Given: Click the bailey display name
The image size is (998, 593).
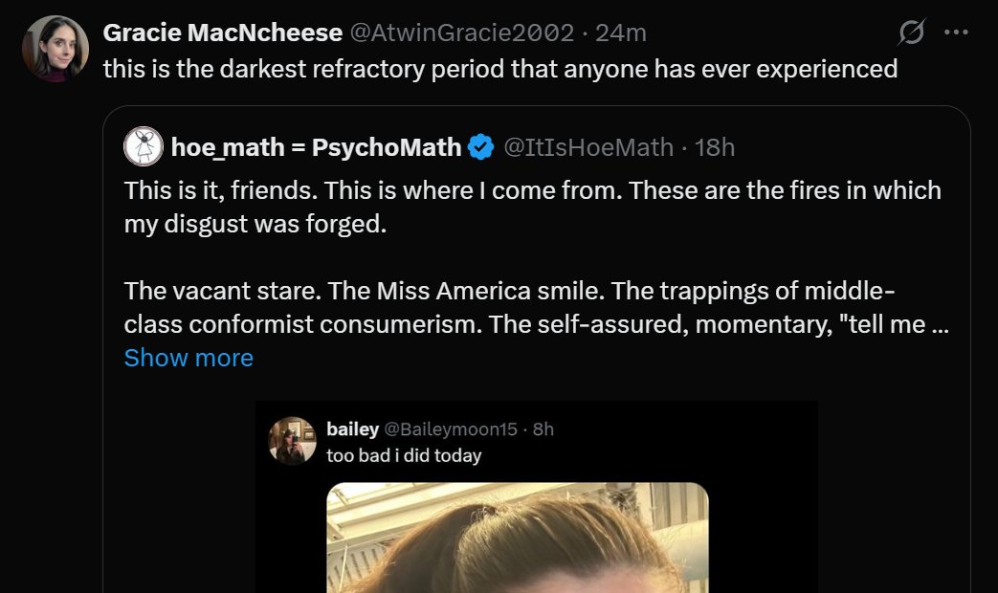Looking at the screenshot, I should click(x=352, y=429).
